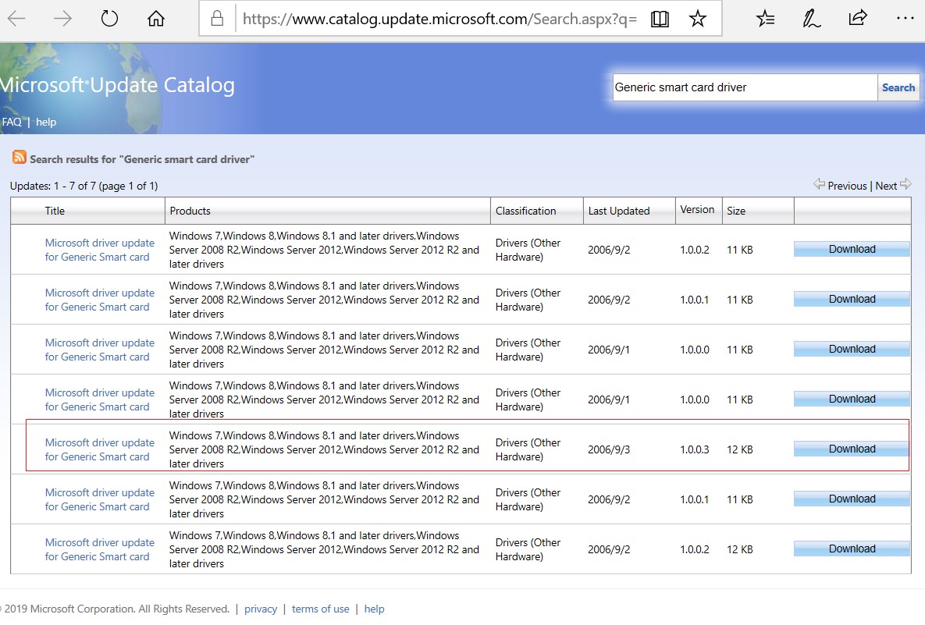Click the address bar URL field
The width and height of the screenshot is (925, 625).
439,19
